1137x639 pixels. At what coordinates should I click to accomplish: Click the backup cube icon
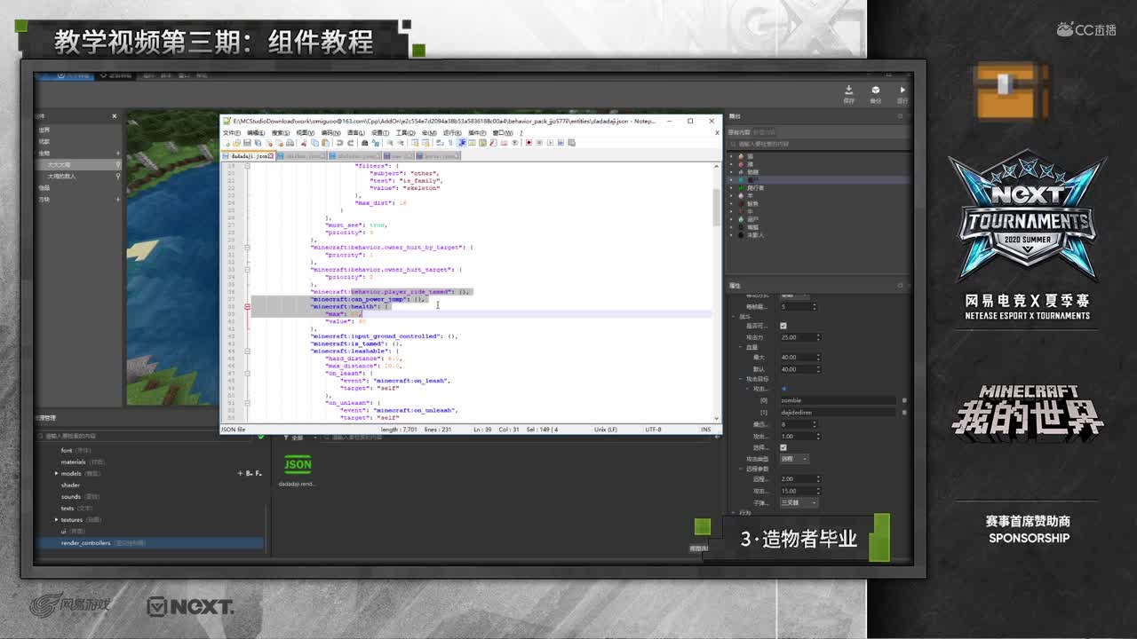pos(875,91)
